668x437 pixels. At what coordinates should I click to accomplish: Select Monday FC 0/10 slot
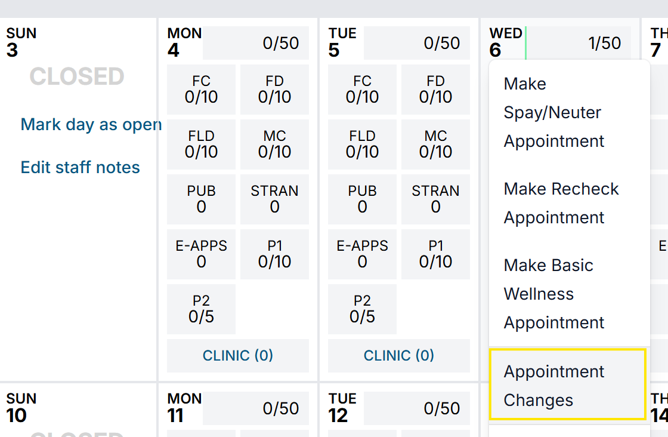[x=201, y=90]
